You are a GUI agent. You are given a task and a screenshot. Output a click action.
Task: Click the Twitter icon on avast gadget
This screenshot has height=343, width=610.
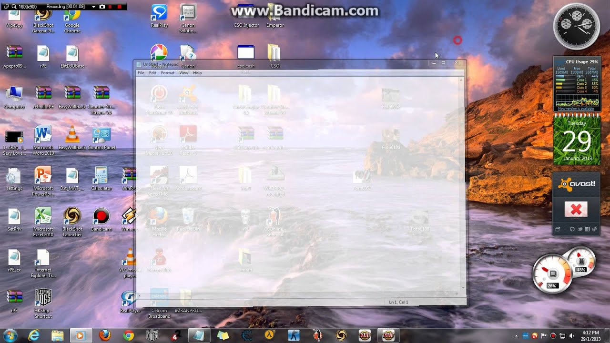580,229
